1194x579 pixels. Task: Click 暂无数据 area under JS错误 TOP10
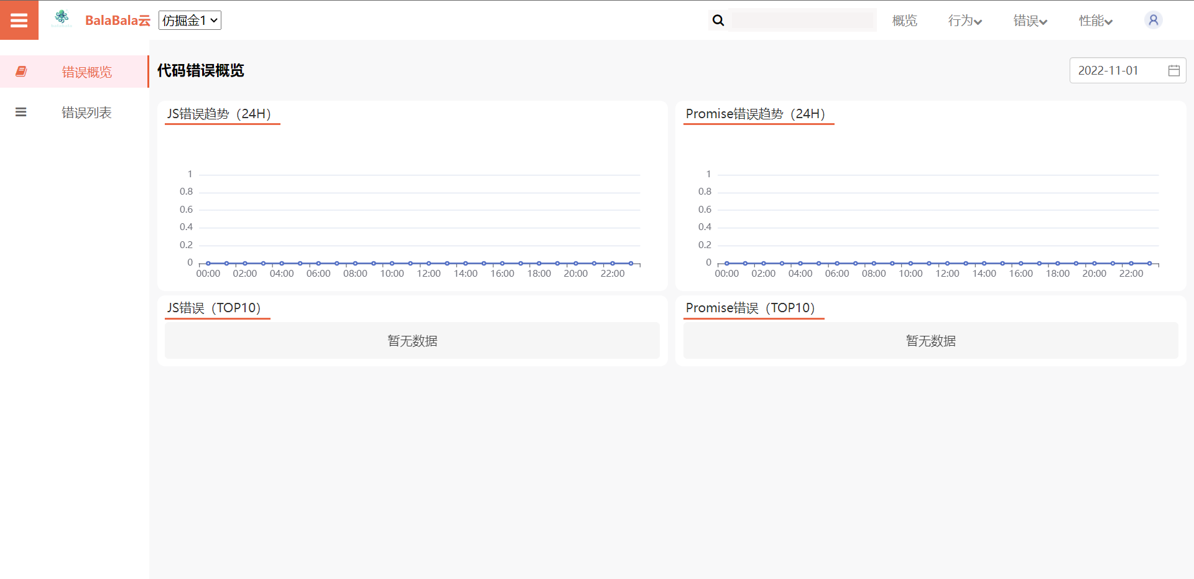click(412, 340)
